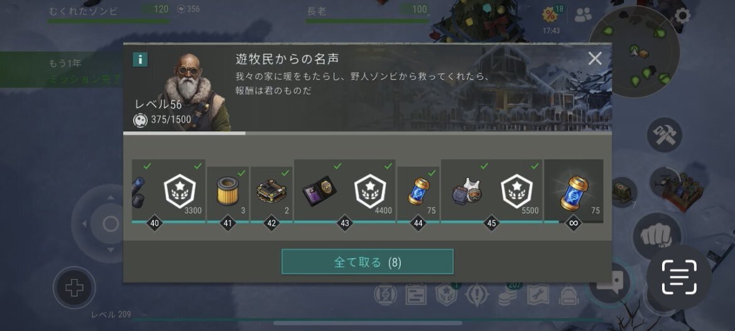Open the backpack inventory icon
The width and height of the screenshot is (735, 331).
pyautogui.click(x=569, y=295)
